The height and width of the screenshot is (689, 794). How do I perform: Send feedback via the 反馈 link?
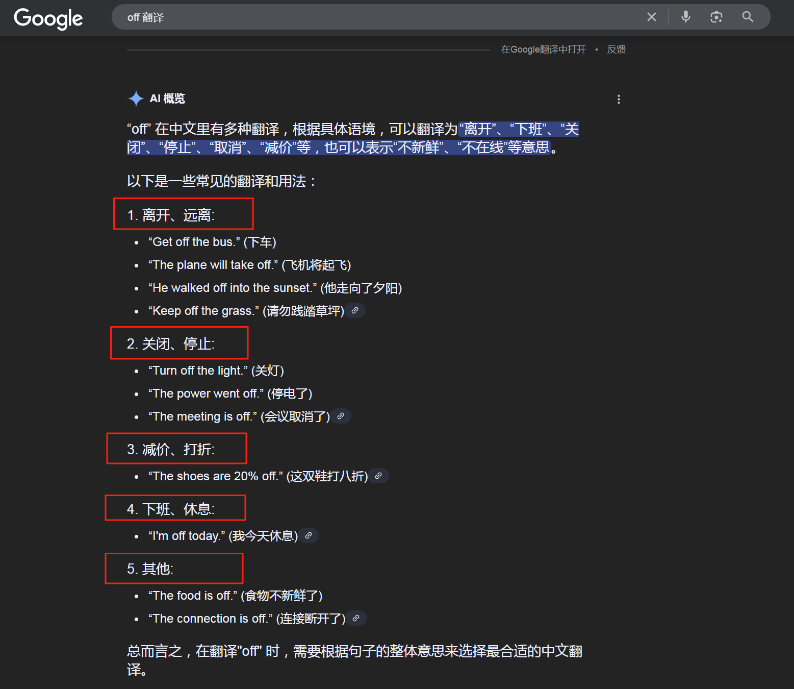pyautogui.click(x=616, y=49)
